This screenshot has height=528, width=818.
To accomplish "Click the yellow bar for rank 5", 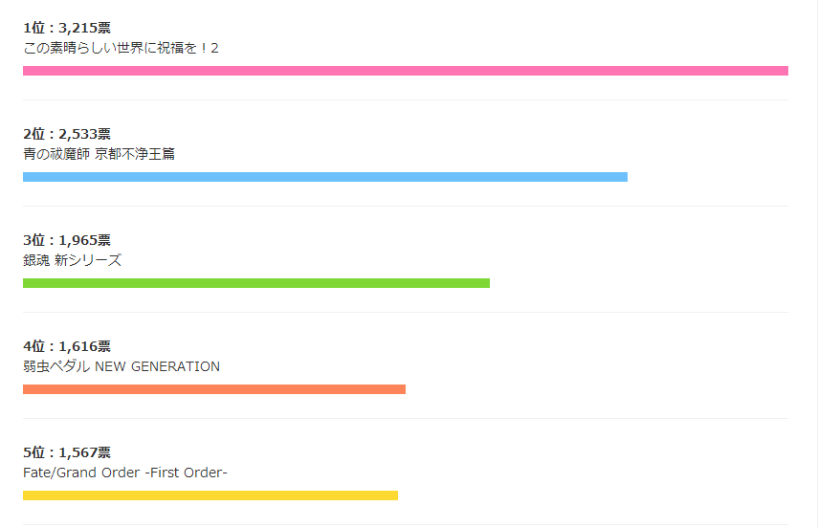I will pyautogui.click(x=210, y=495).
